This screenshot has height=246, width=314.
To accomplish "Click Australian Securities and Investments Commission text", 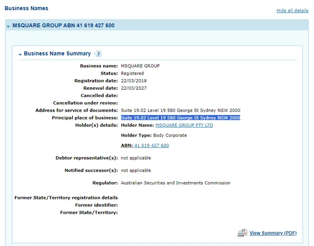I will (x=176, y=183).
